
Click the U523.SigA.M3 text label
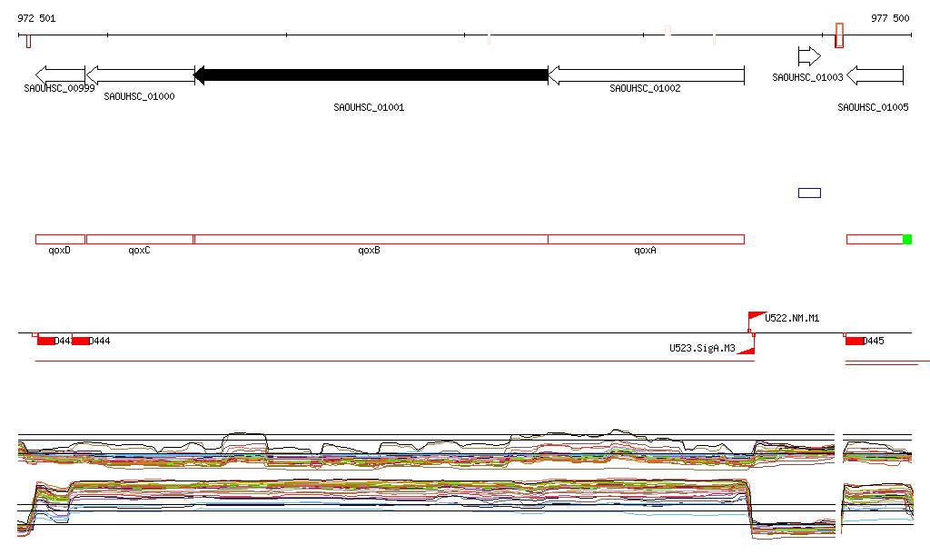point(702,348)
